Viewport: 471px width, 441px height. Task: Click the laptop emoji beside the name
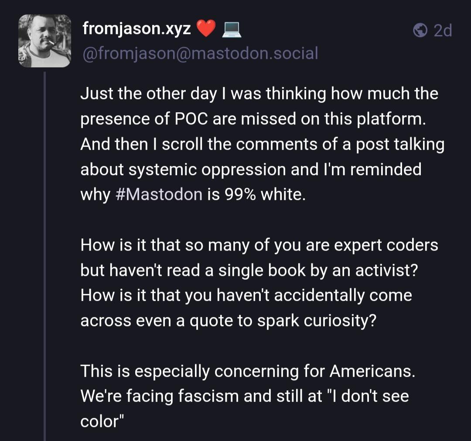[232, 29]
